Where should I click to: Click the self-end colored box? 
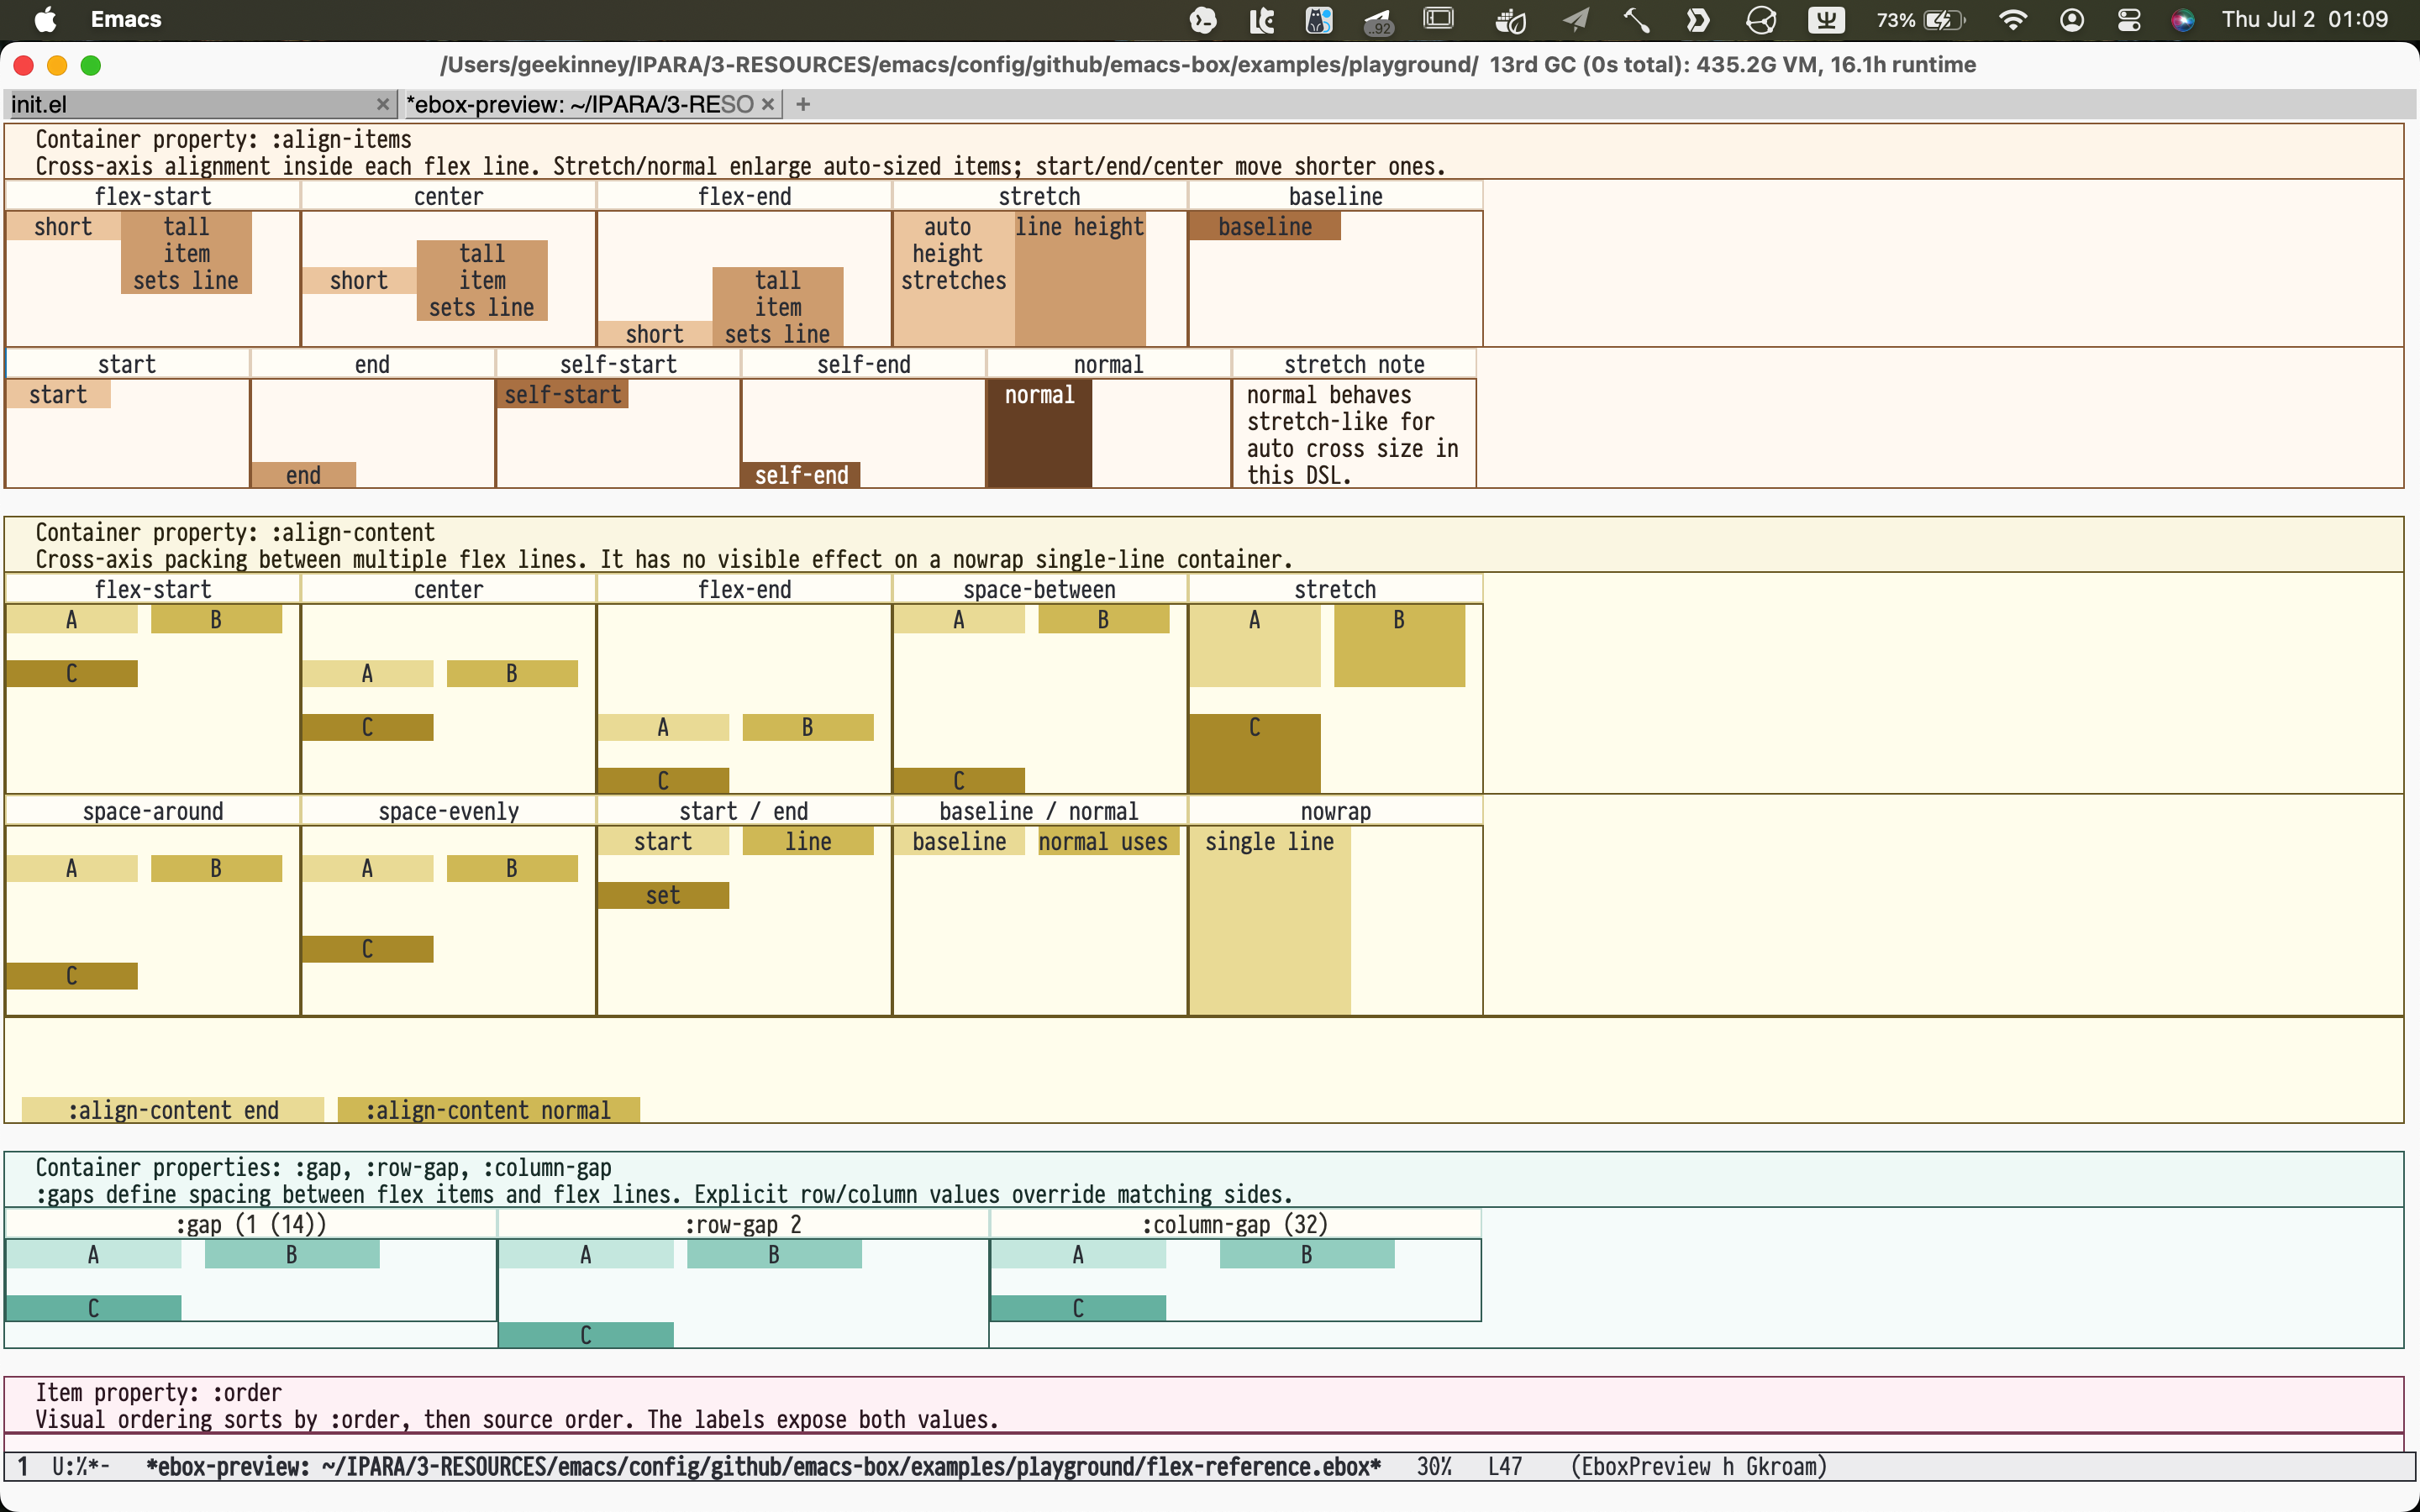[801, 475]
